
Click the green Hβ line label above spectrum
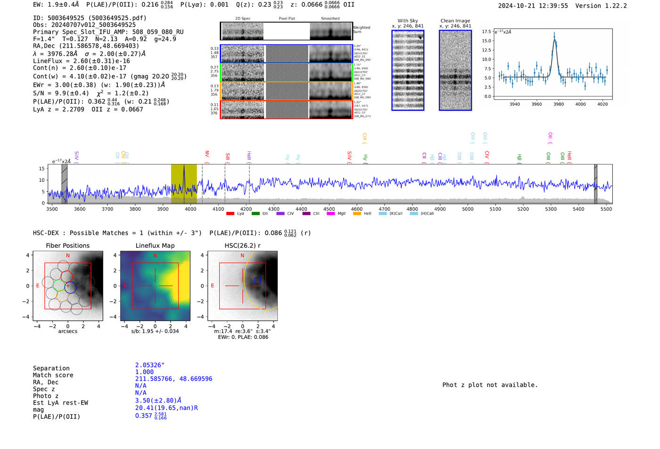point(520,158)
